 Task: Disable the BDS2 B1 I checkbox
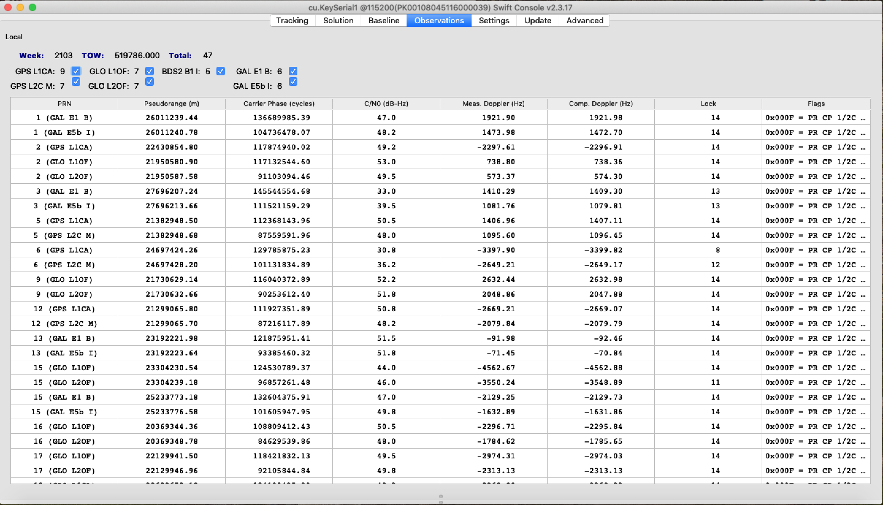221,71
